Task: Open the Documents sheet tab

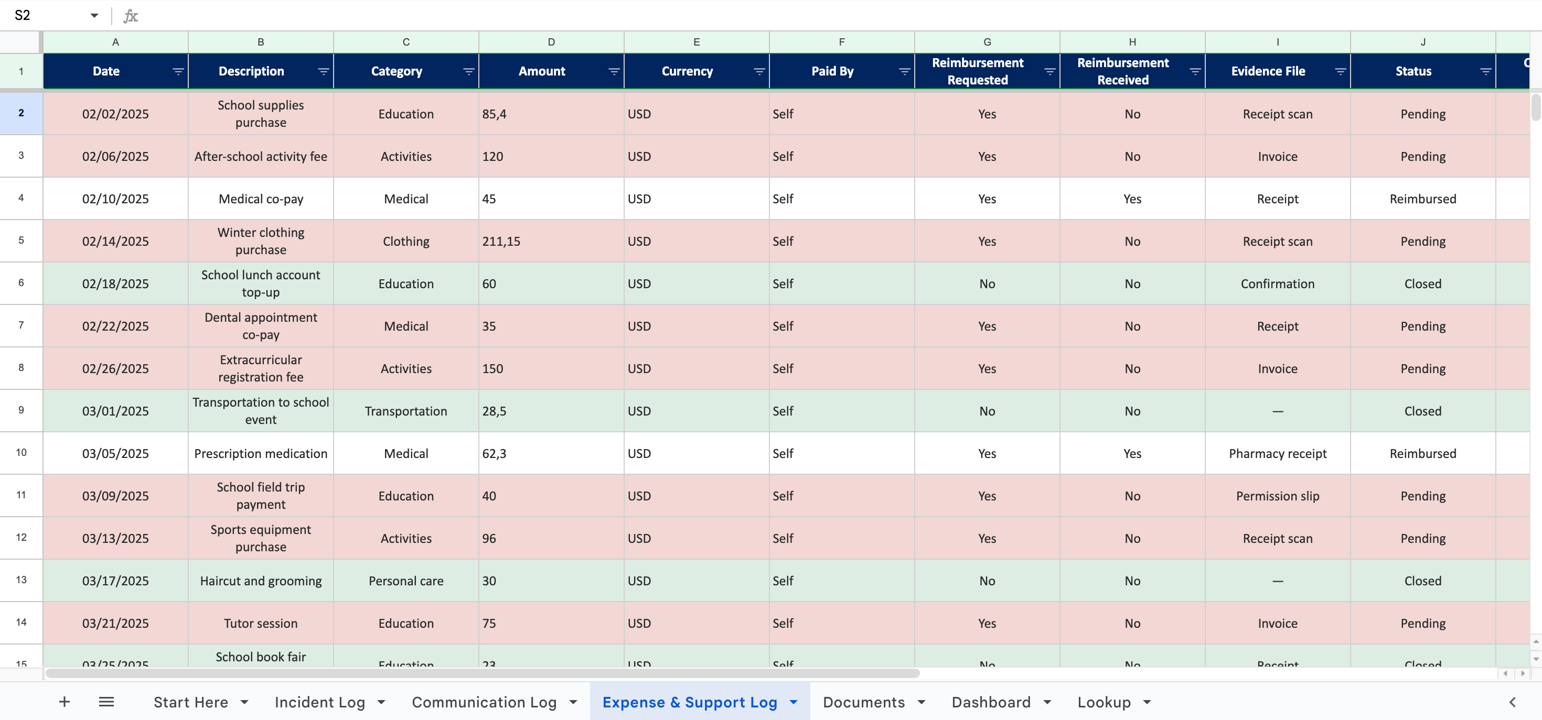Action: pyautogui.click(x=863, y=702)
